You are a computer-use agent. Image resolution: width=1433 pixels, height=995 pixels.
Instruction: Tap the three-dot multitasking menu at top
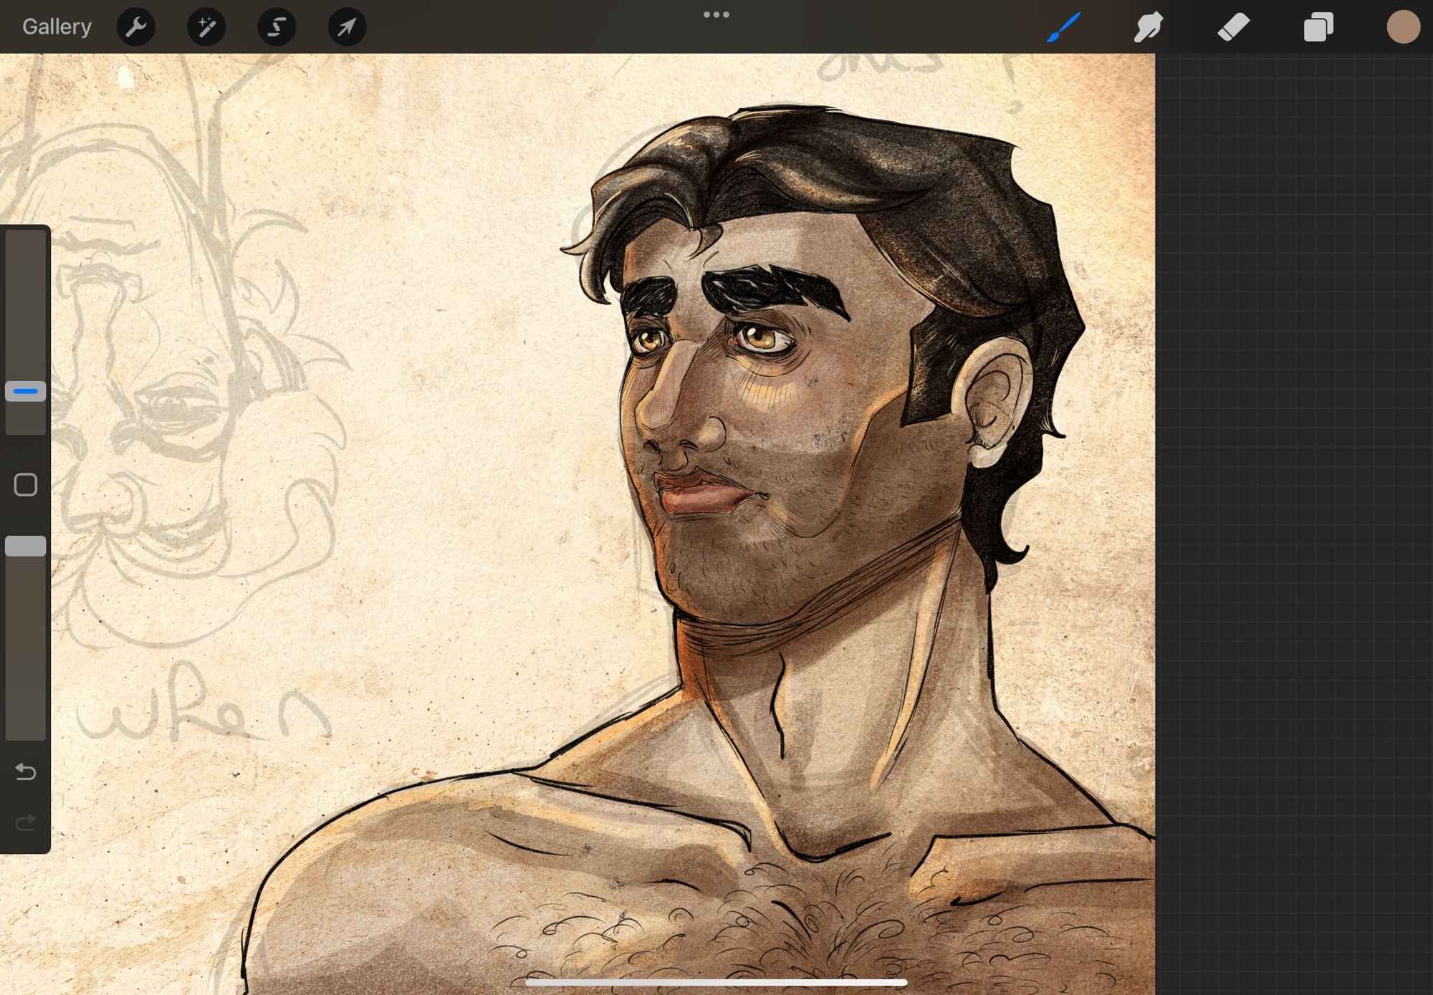pyautogui.click(x=716, y=14)
